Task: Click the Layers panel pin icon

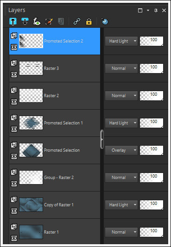Action: point(156,11)
